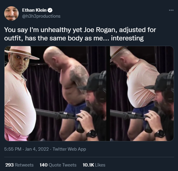Click the Ethan Klein display name
The height and width of the screenshot is (171, 178).
34,10
